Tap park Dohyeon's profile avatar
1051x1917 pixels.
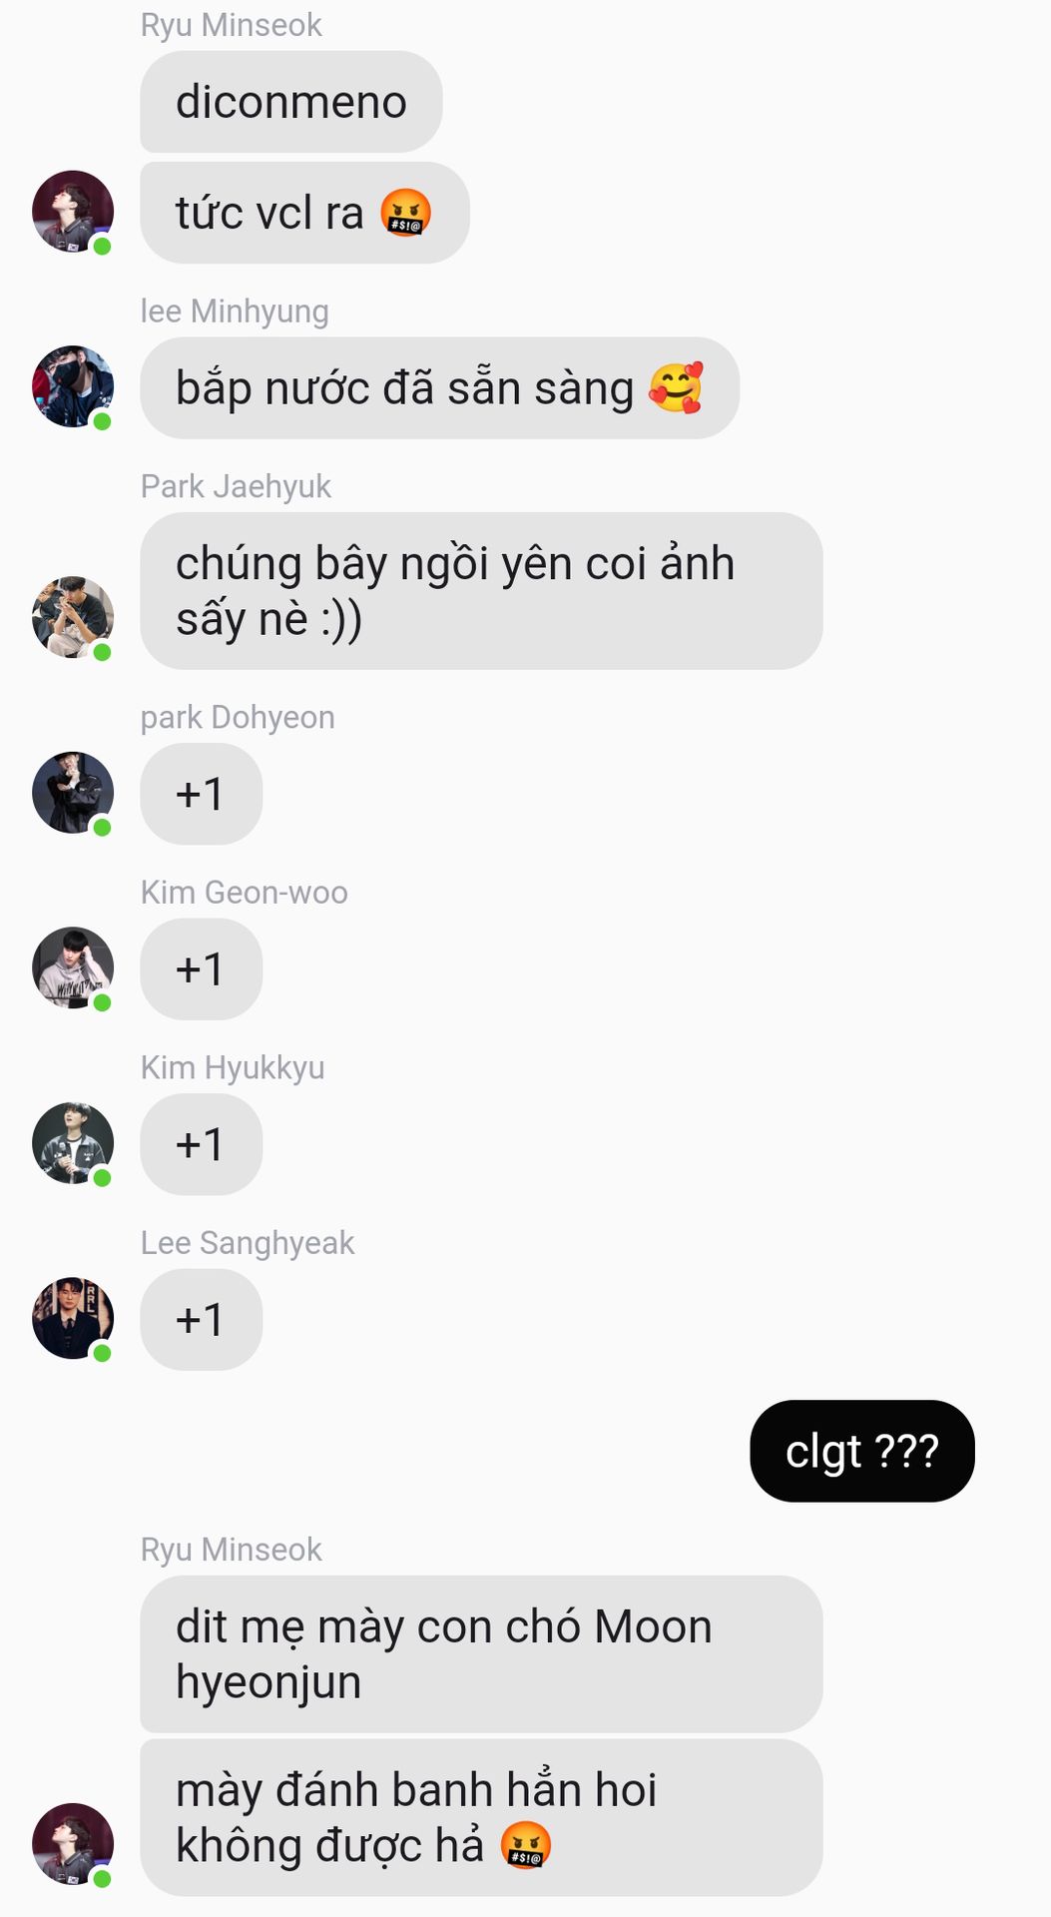pyautogui.click(x=73, y=793)
